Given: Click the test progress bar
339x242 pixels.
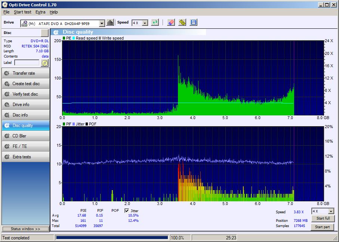Looking at the screenshot, I should tap(112, 238).
